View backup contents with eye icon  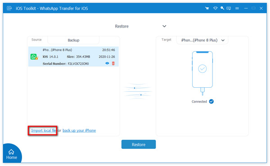pos(107,63)
